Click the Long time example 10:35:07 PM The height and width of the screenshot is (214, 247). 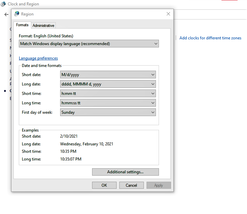71,159
